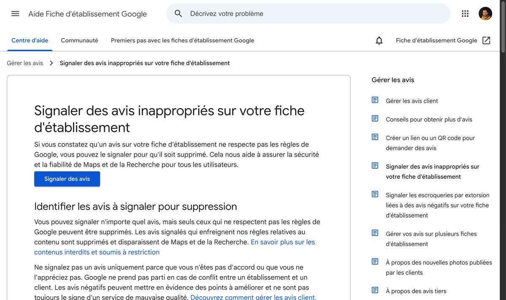
Task: Switch to the Centre d'aide tab
Action: coord(30,40)
